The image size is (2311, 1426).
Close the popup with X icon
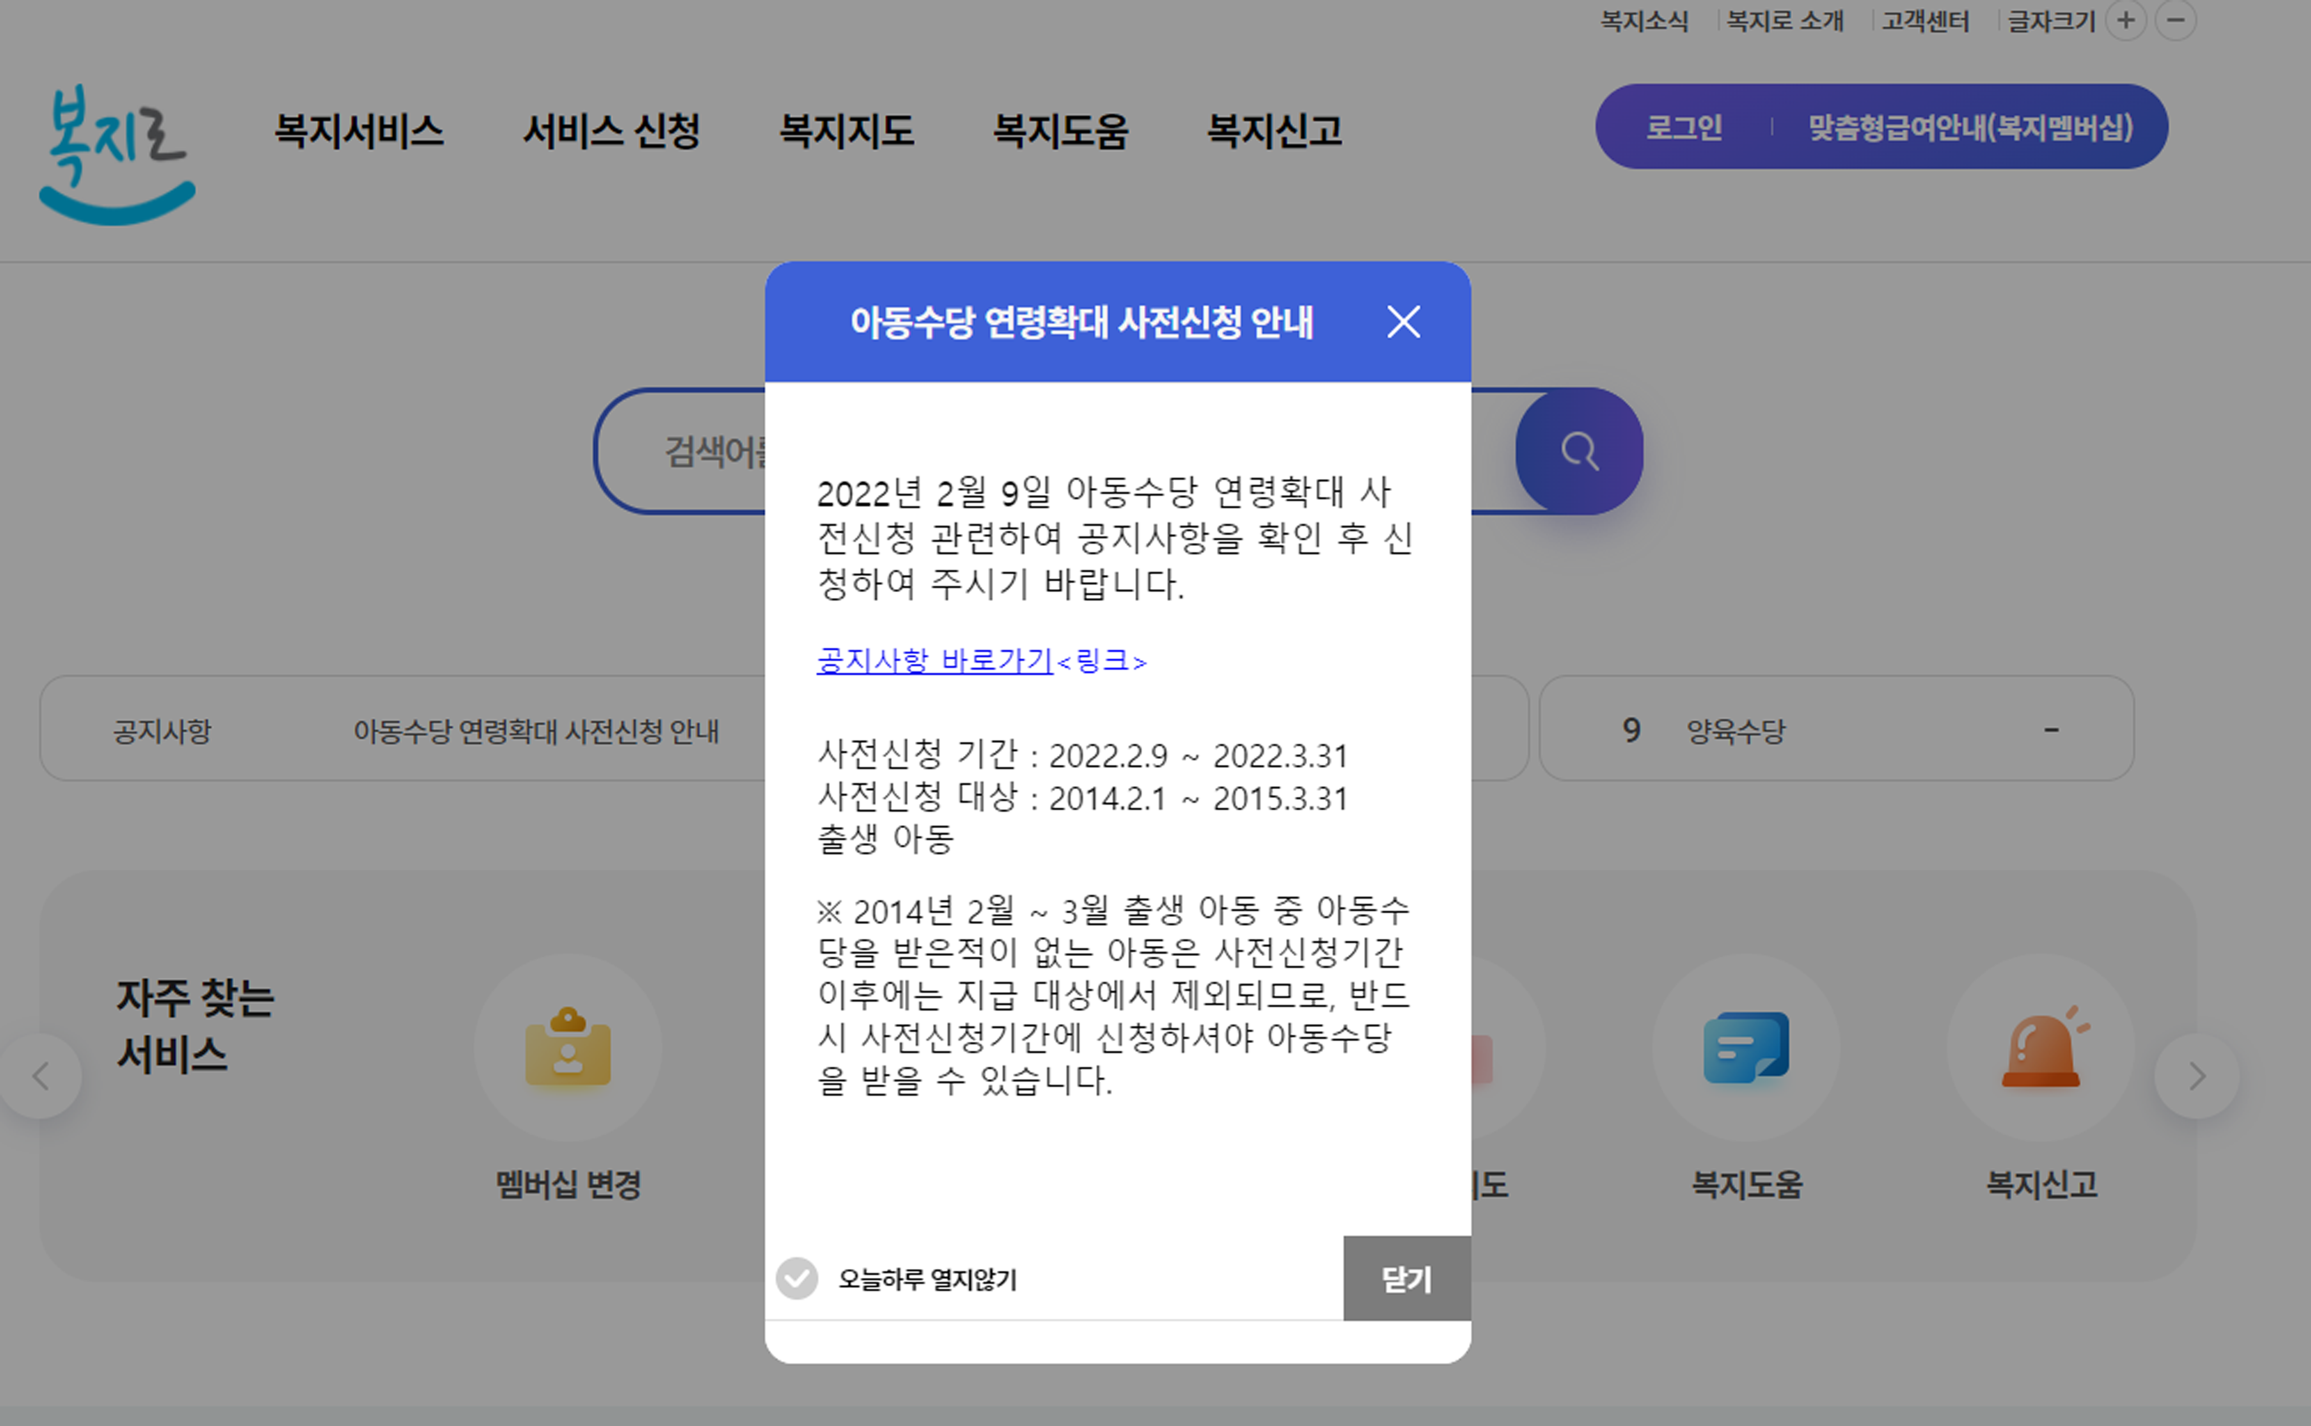tap(1403, 322)
